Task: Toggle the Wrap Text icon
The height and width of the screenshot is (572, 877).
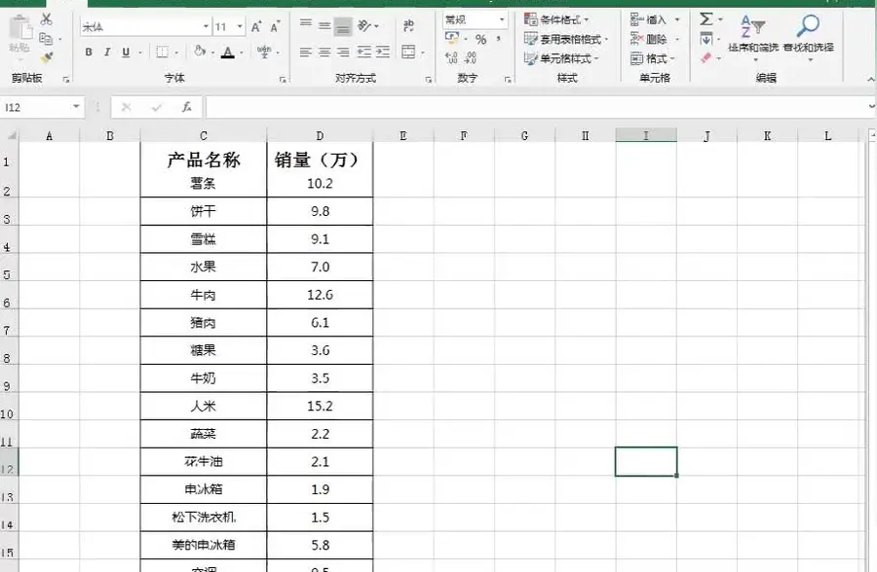Action: (409, 25)
